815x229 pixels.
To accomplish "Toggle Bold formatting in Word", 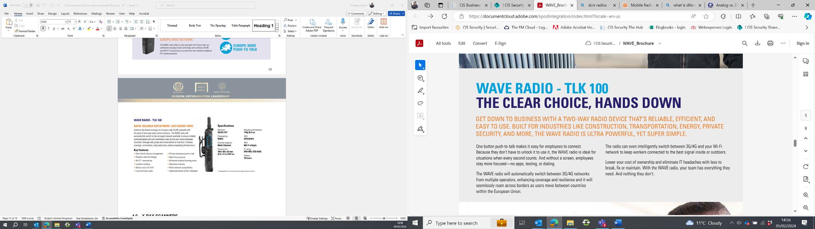I will [43, 28].
